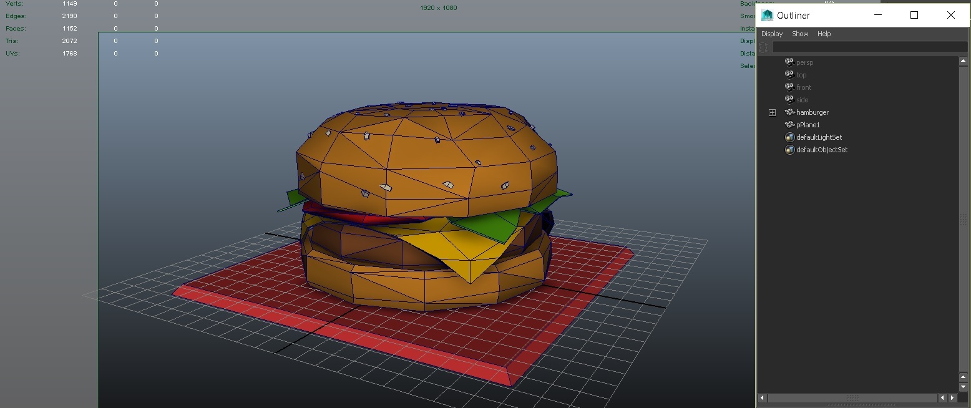Open the Display menu in Outliner

[x=772, y=34]
